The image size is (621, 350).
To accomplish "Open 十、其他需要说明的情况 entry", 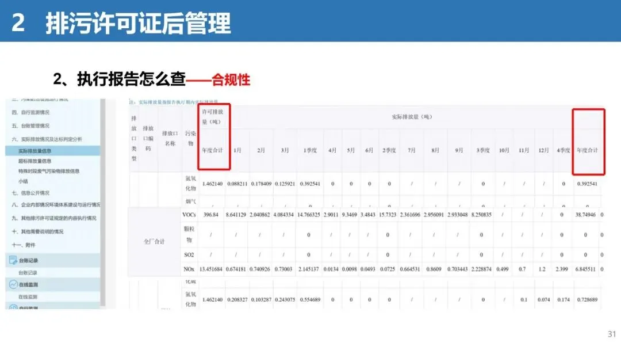I will click(x=37, y=231).
